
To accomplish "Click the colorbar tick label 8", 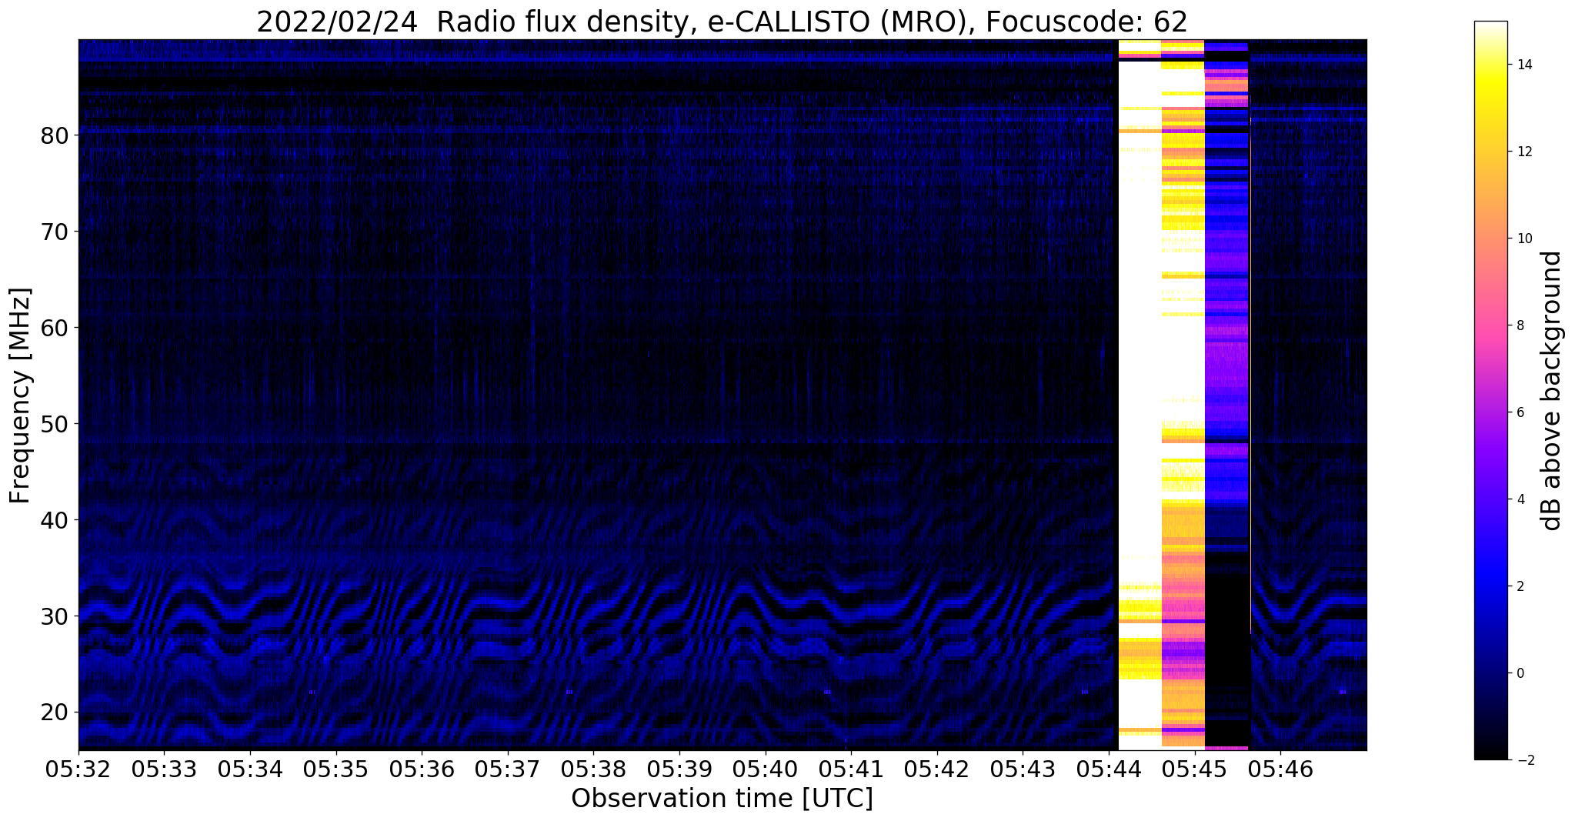I will [1519, 325].
